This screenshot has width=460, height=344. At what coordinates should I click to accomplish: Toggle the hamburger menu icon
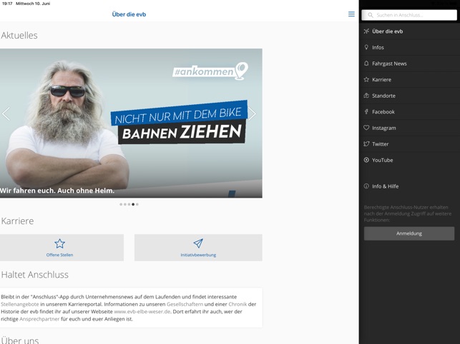coord(351,14)
